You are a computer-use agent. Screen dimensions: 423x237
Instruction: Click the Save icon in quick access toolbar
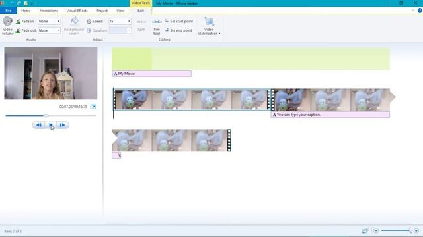point(26,3)
